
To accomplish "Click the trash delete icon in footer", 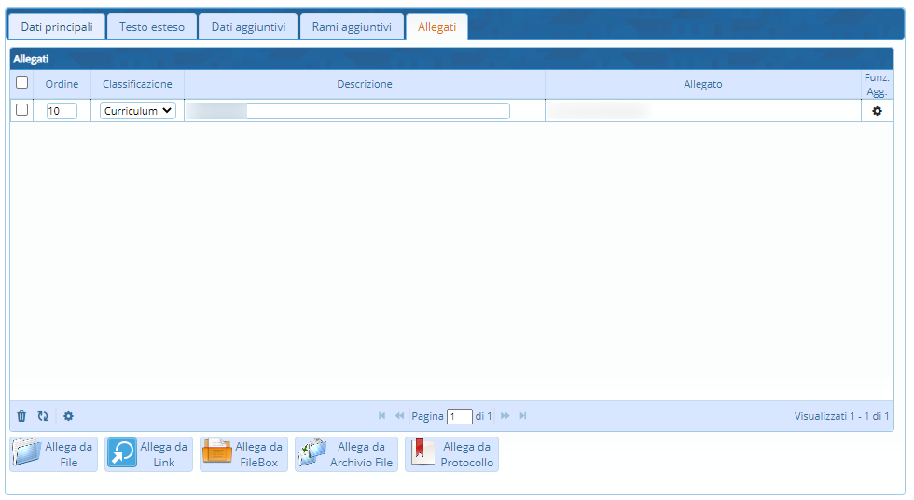I will point(21,416).
